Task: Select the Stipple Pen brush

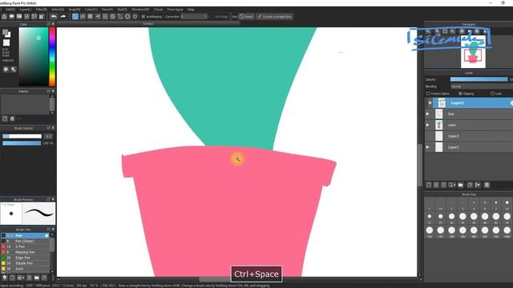Action: 25,263
